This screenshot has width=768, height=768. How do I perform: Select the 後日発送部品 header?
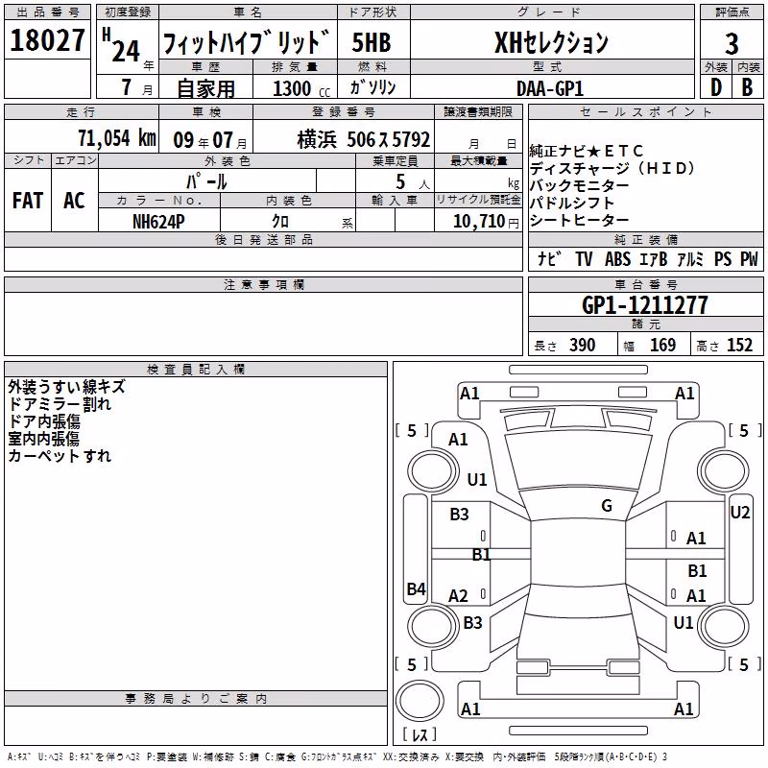[x=263, y=239]
